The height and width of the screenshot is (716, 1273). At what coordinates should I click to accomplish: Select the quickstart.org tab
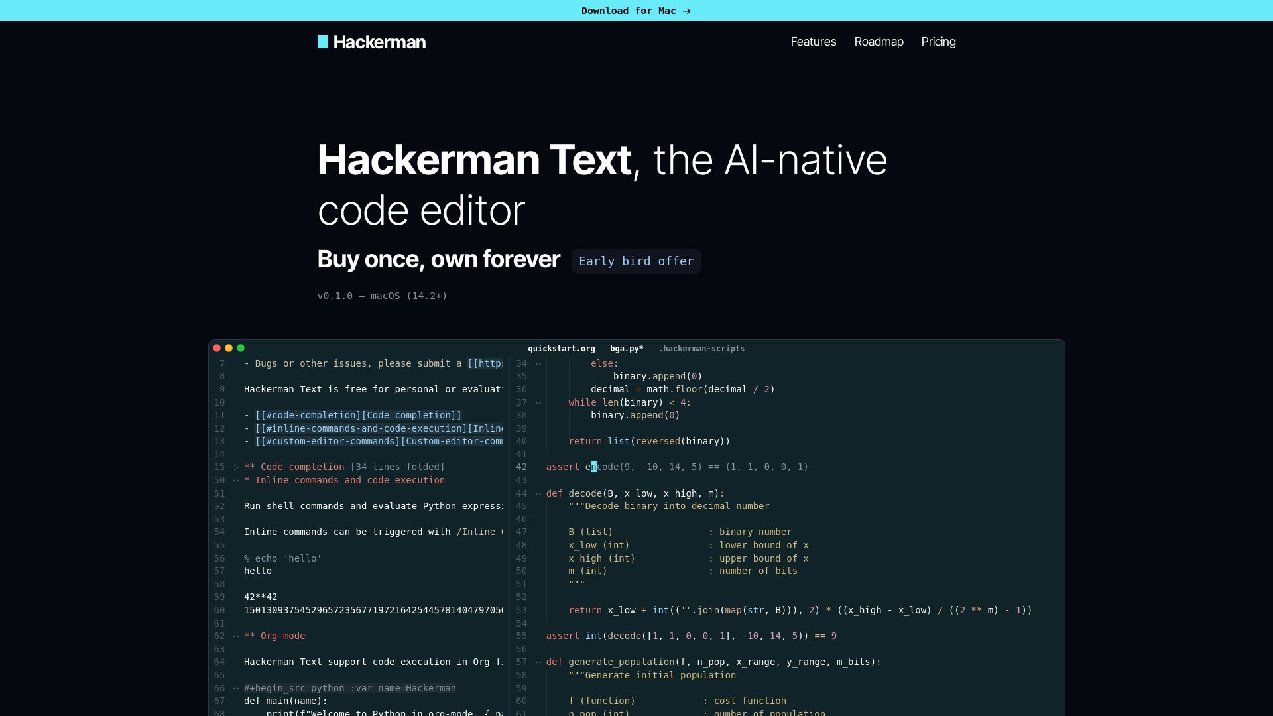click(x=560, y=348)
